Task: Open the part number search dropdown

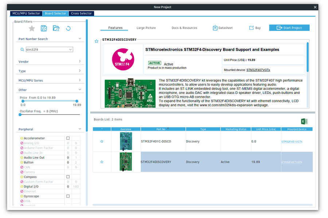Action: click(71, 49)
